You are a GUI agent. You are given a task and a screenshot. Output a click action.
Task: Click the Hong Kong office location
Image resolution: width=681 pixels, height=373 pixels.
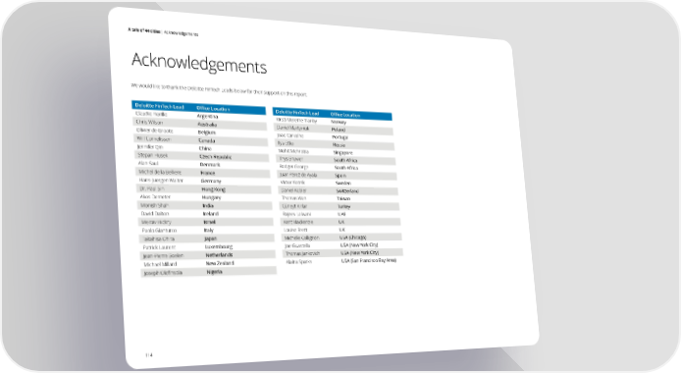click(x=213, y=189)
